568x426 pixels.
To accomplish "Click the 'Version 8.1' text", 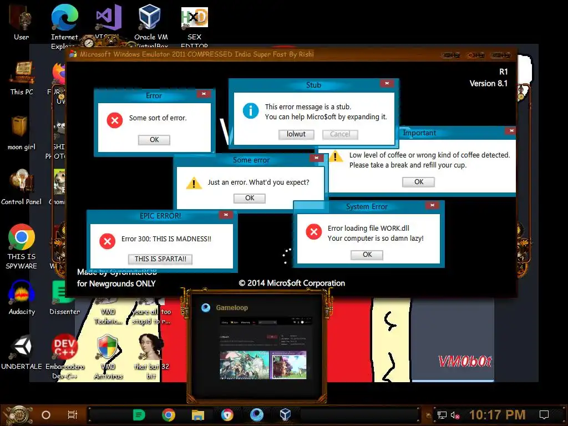I will [488, 83].
